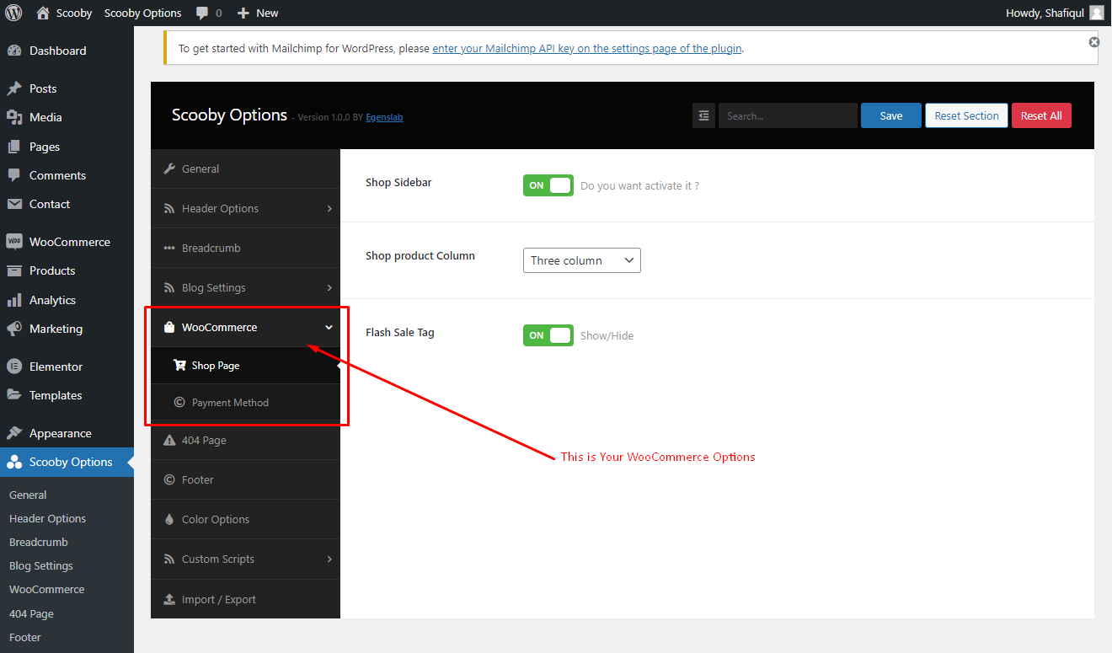Click the Reset Section button

(966, 115)
